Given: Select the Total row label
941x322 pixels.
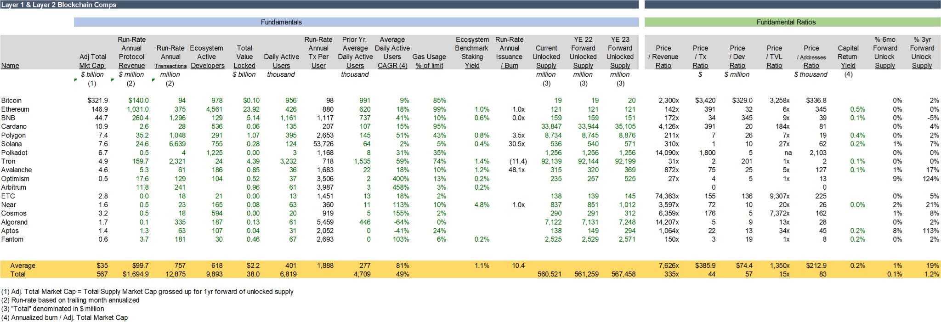Looking at the screenshot, I should tap(18, 274).
